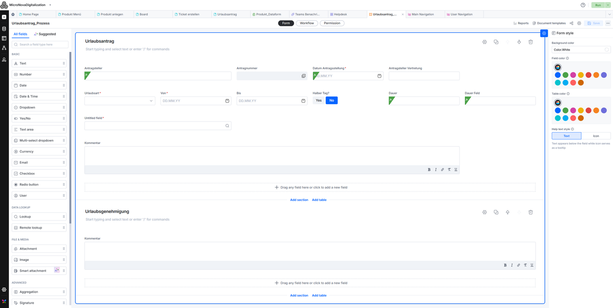
Task: Switch to the Permission tab
Action: 332,23
